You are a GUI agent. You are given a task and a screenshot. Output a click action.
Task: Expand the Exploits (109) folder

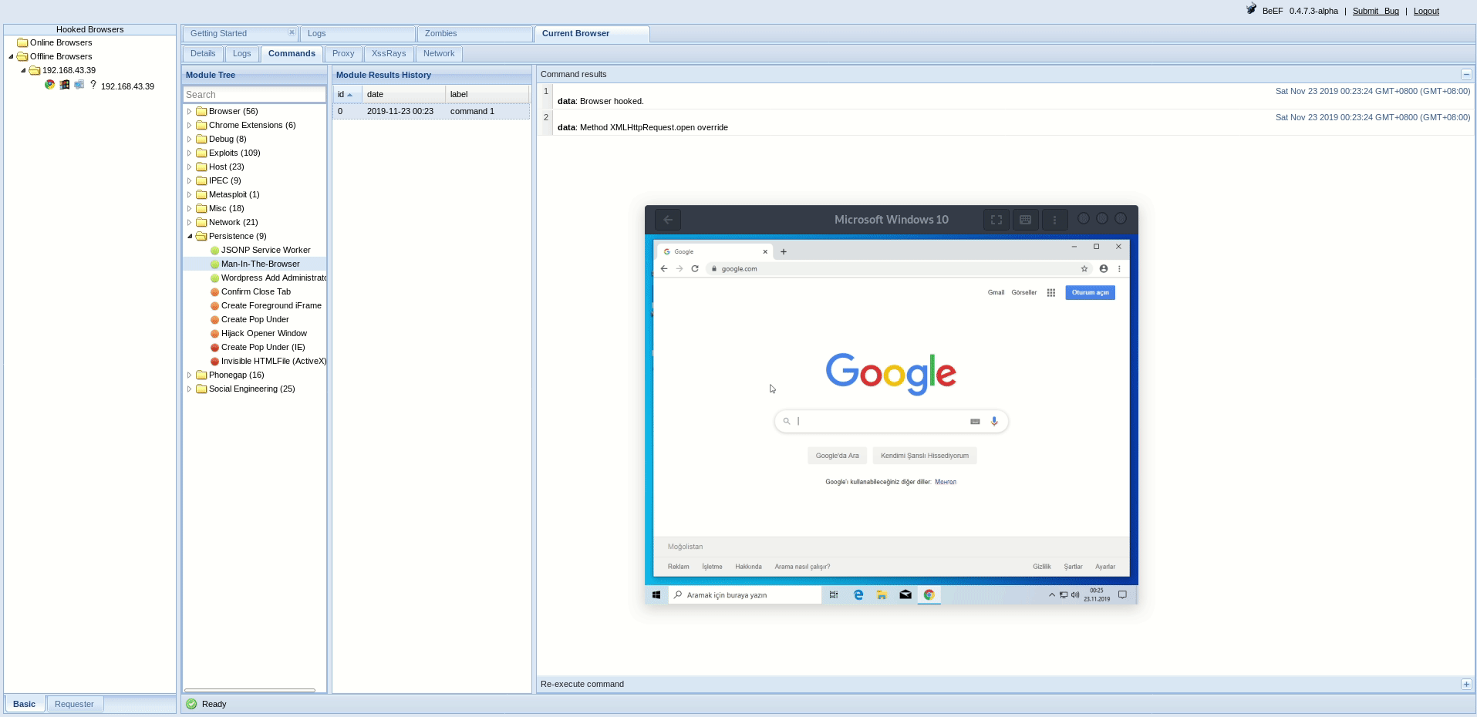pyautogui.click(x=189, y=153)
